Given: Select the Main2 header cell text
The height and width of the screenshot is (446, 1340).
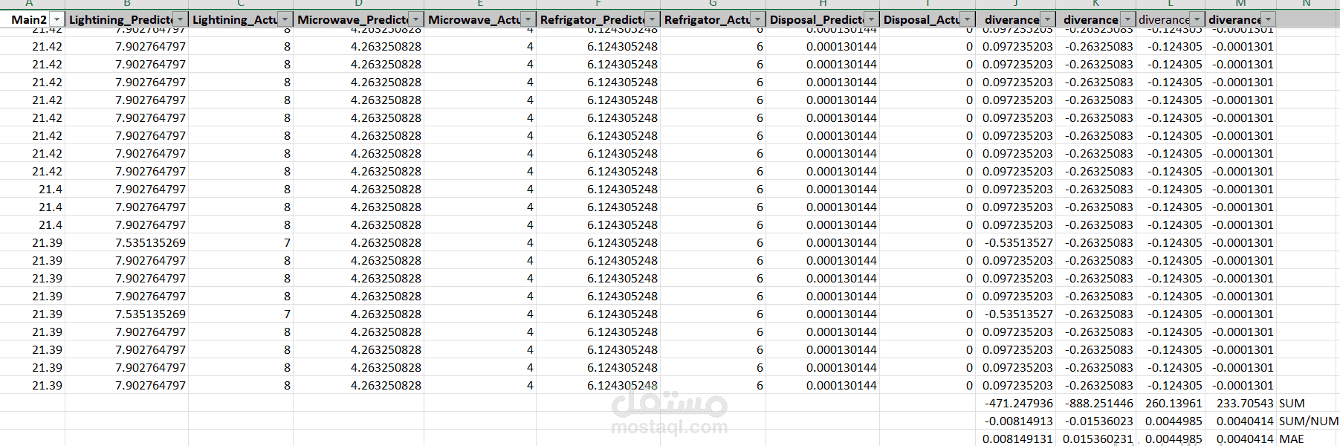Looking at the screenshot, I should pyautogui.click(x=29, y=20).
